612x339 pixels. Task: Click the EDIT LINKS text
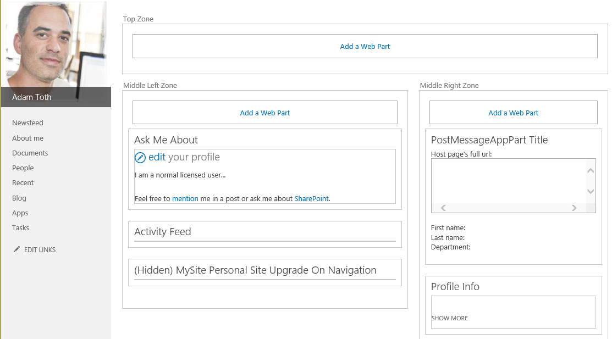(40, 249)
